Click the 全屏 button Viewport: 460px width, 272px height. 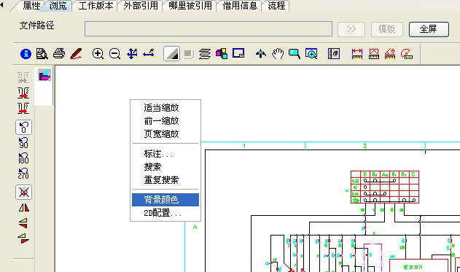coord(429,29)
